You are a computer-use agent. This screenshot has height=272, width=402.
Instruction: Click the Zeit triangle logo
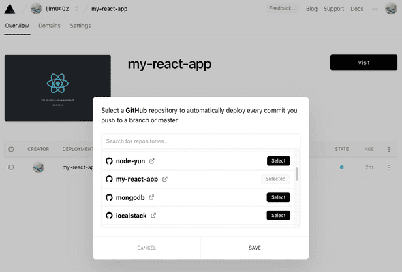[x=10, y=9]
